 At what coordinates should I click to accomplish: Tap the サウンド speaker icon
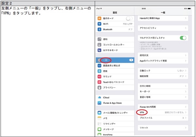(100, 77)
